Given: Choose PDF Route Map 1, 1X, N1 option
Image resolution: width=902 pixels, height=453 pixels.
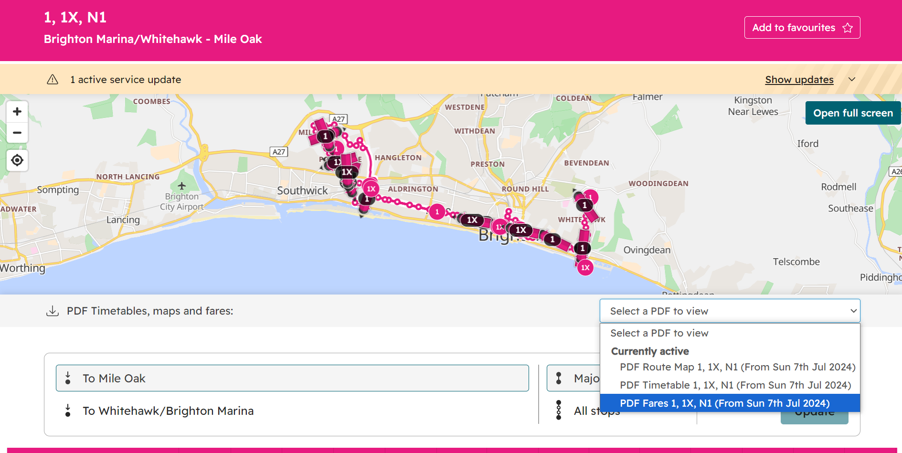Looking at the screenshot, I should pos(737,367).
